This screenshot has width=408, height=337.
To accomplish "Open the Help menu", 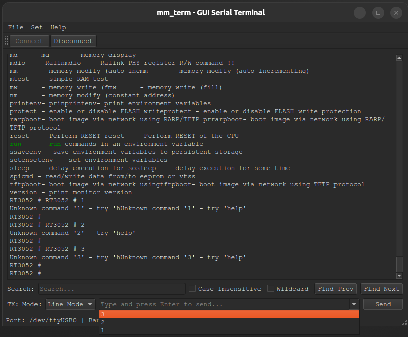I will [58, 27].
